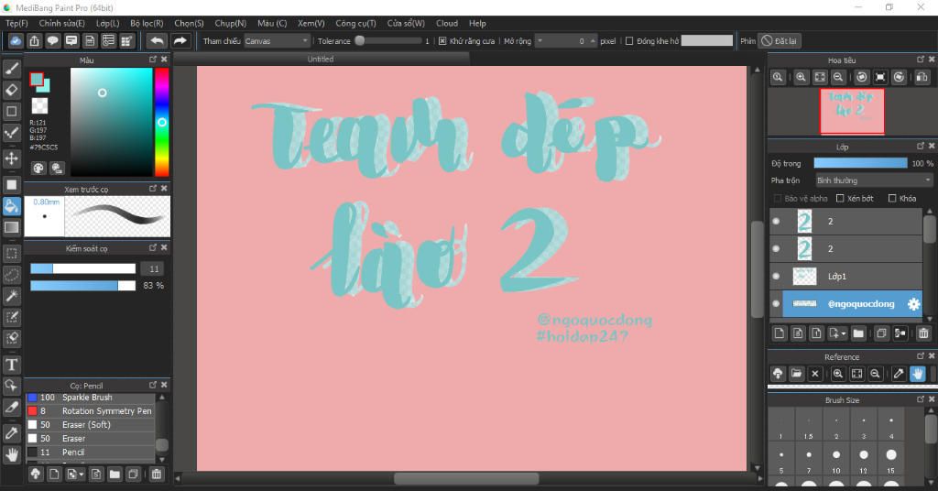Select the Brush tool in left toolbar

(x=11, y=69)
